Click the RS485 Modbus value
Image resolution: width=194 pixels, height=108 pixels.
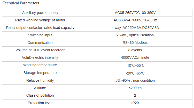point(135,43)
